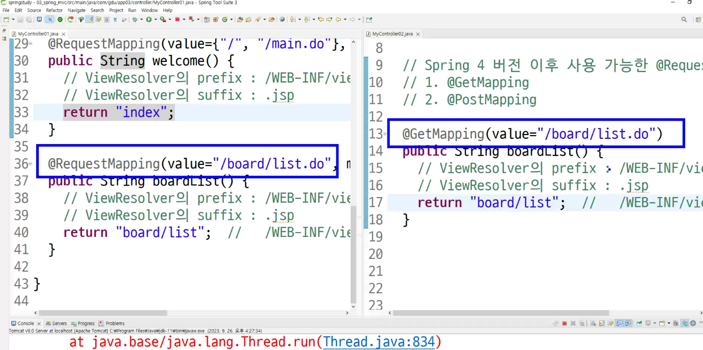Toggle the Mark Occurrences highlighter icon

(91, 20)
